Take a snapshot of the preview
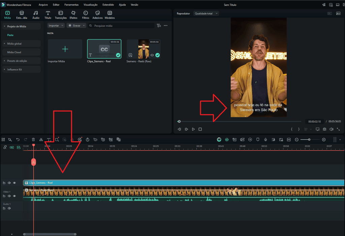This screenshot has width=345, height=236. coord(324,129)
